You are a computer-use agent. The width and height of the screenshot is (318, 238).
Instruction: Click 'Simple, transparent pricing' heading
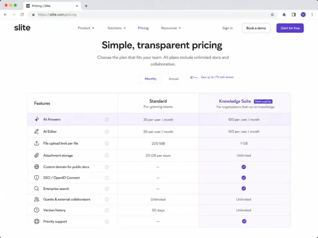point(162,45)
